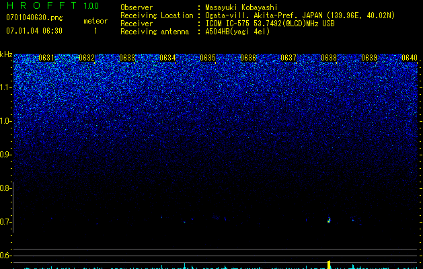Click the meteor label

[x=95, y=21]
